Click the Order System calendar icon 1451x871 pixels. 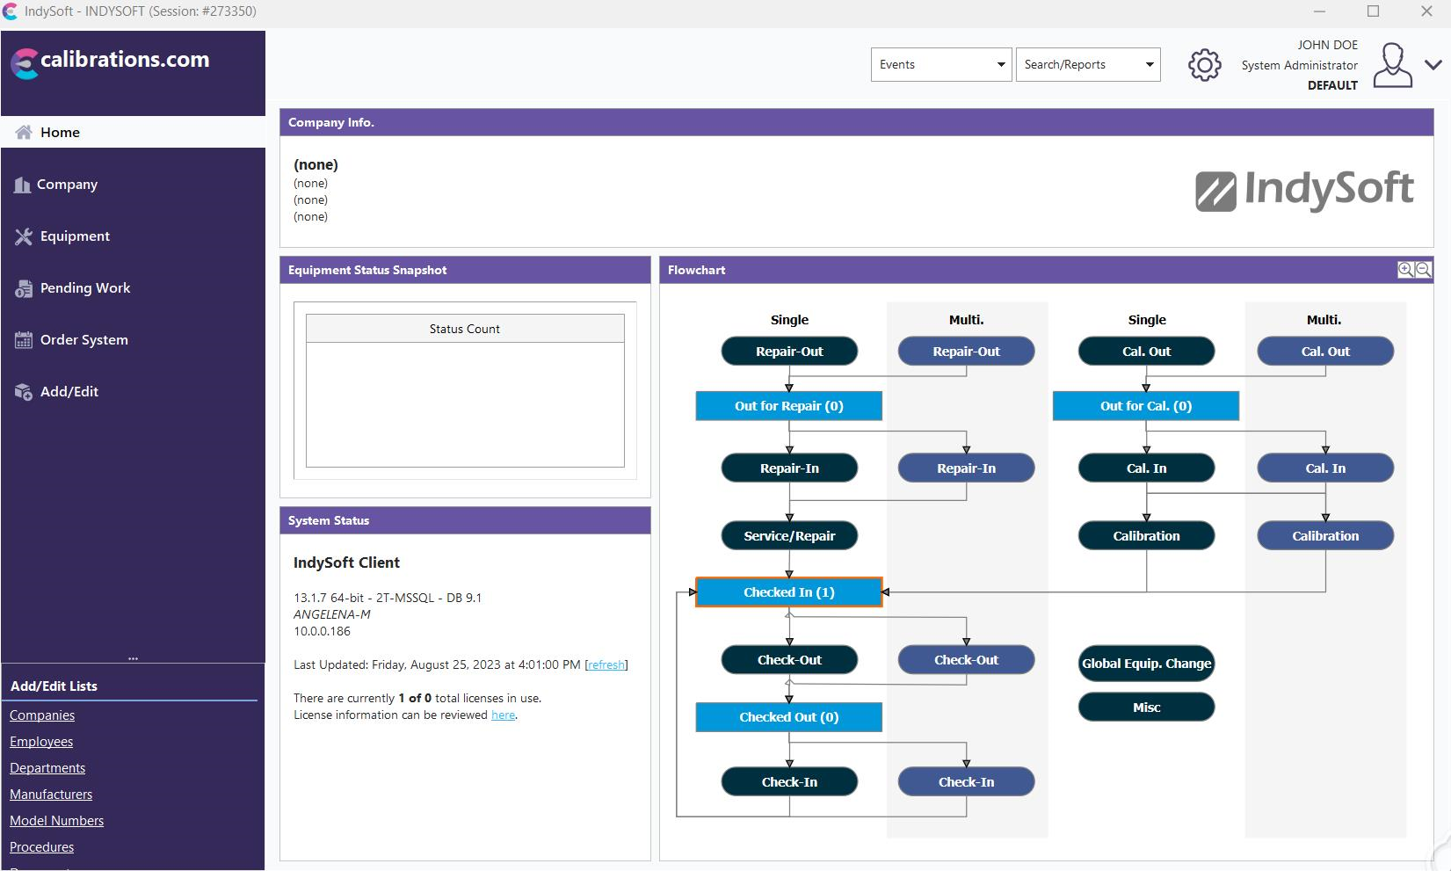pyautogui.click(x=23, y=340)
